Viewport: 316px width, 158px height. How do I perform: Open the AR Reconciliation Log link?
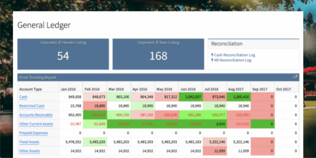click(x=232, y=60)
